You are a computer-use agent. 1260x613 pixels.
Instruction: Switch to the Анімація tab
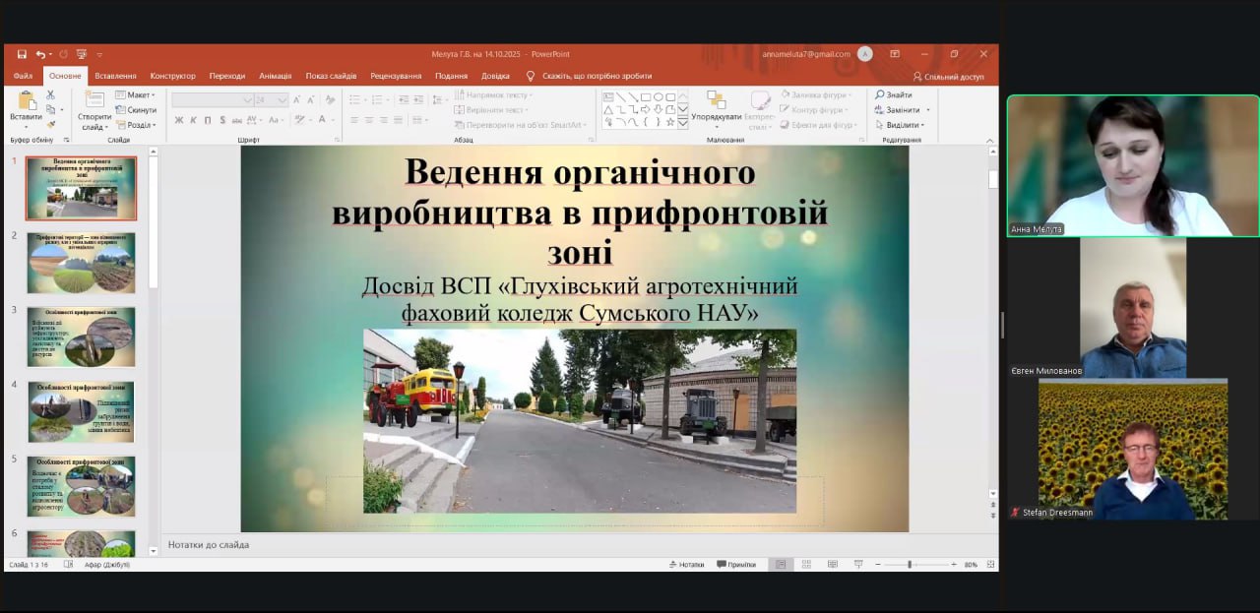tap(275, 76)
